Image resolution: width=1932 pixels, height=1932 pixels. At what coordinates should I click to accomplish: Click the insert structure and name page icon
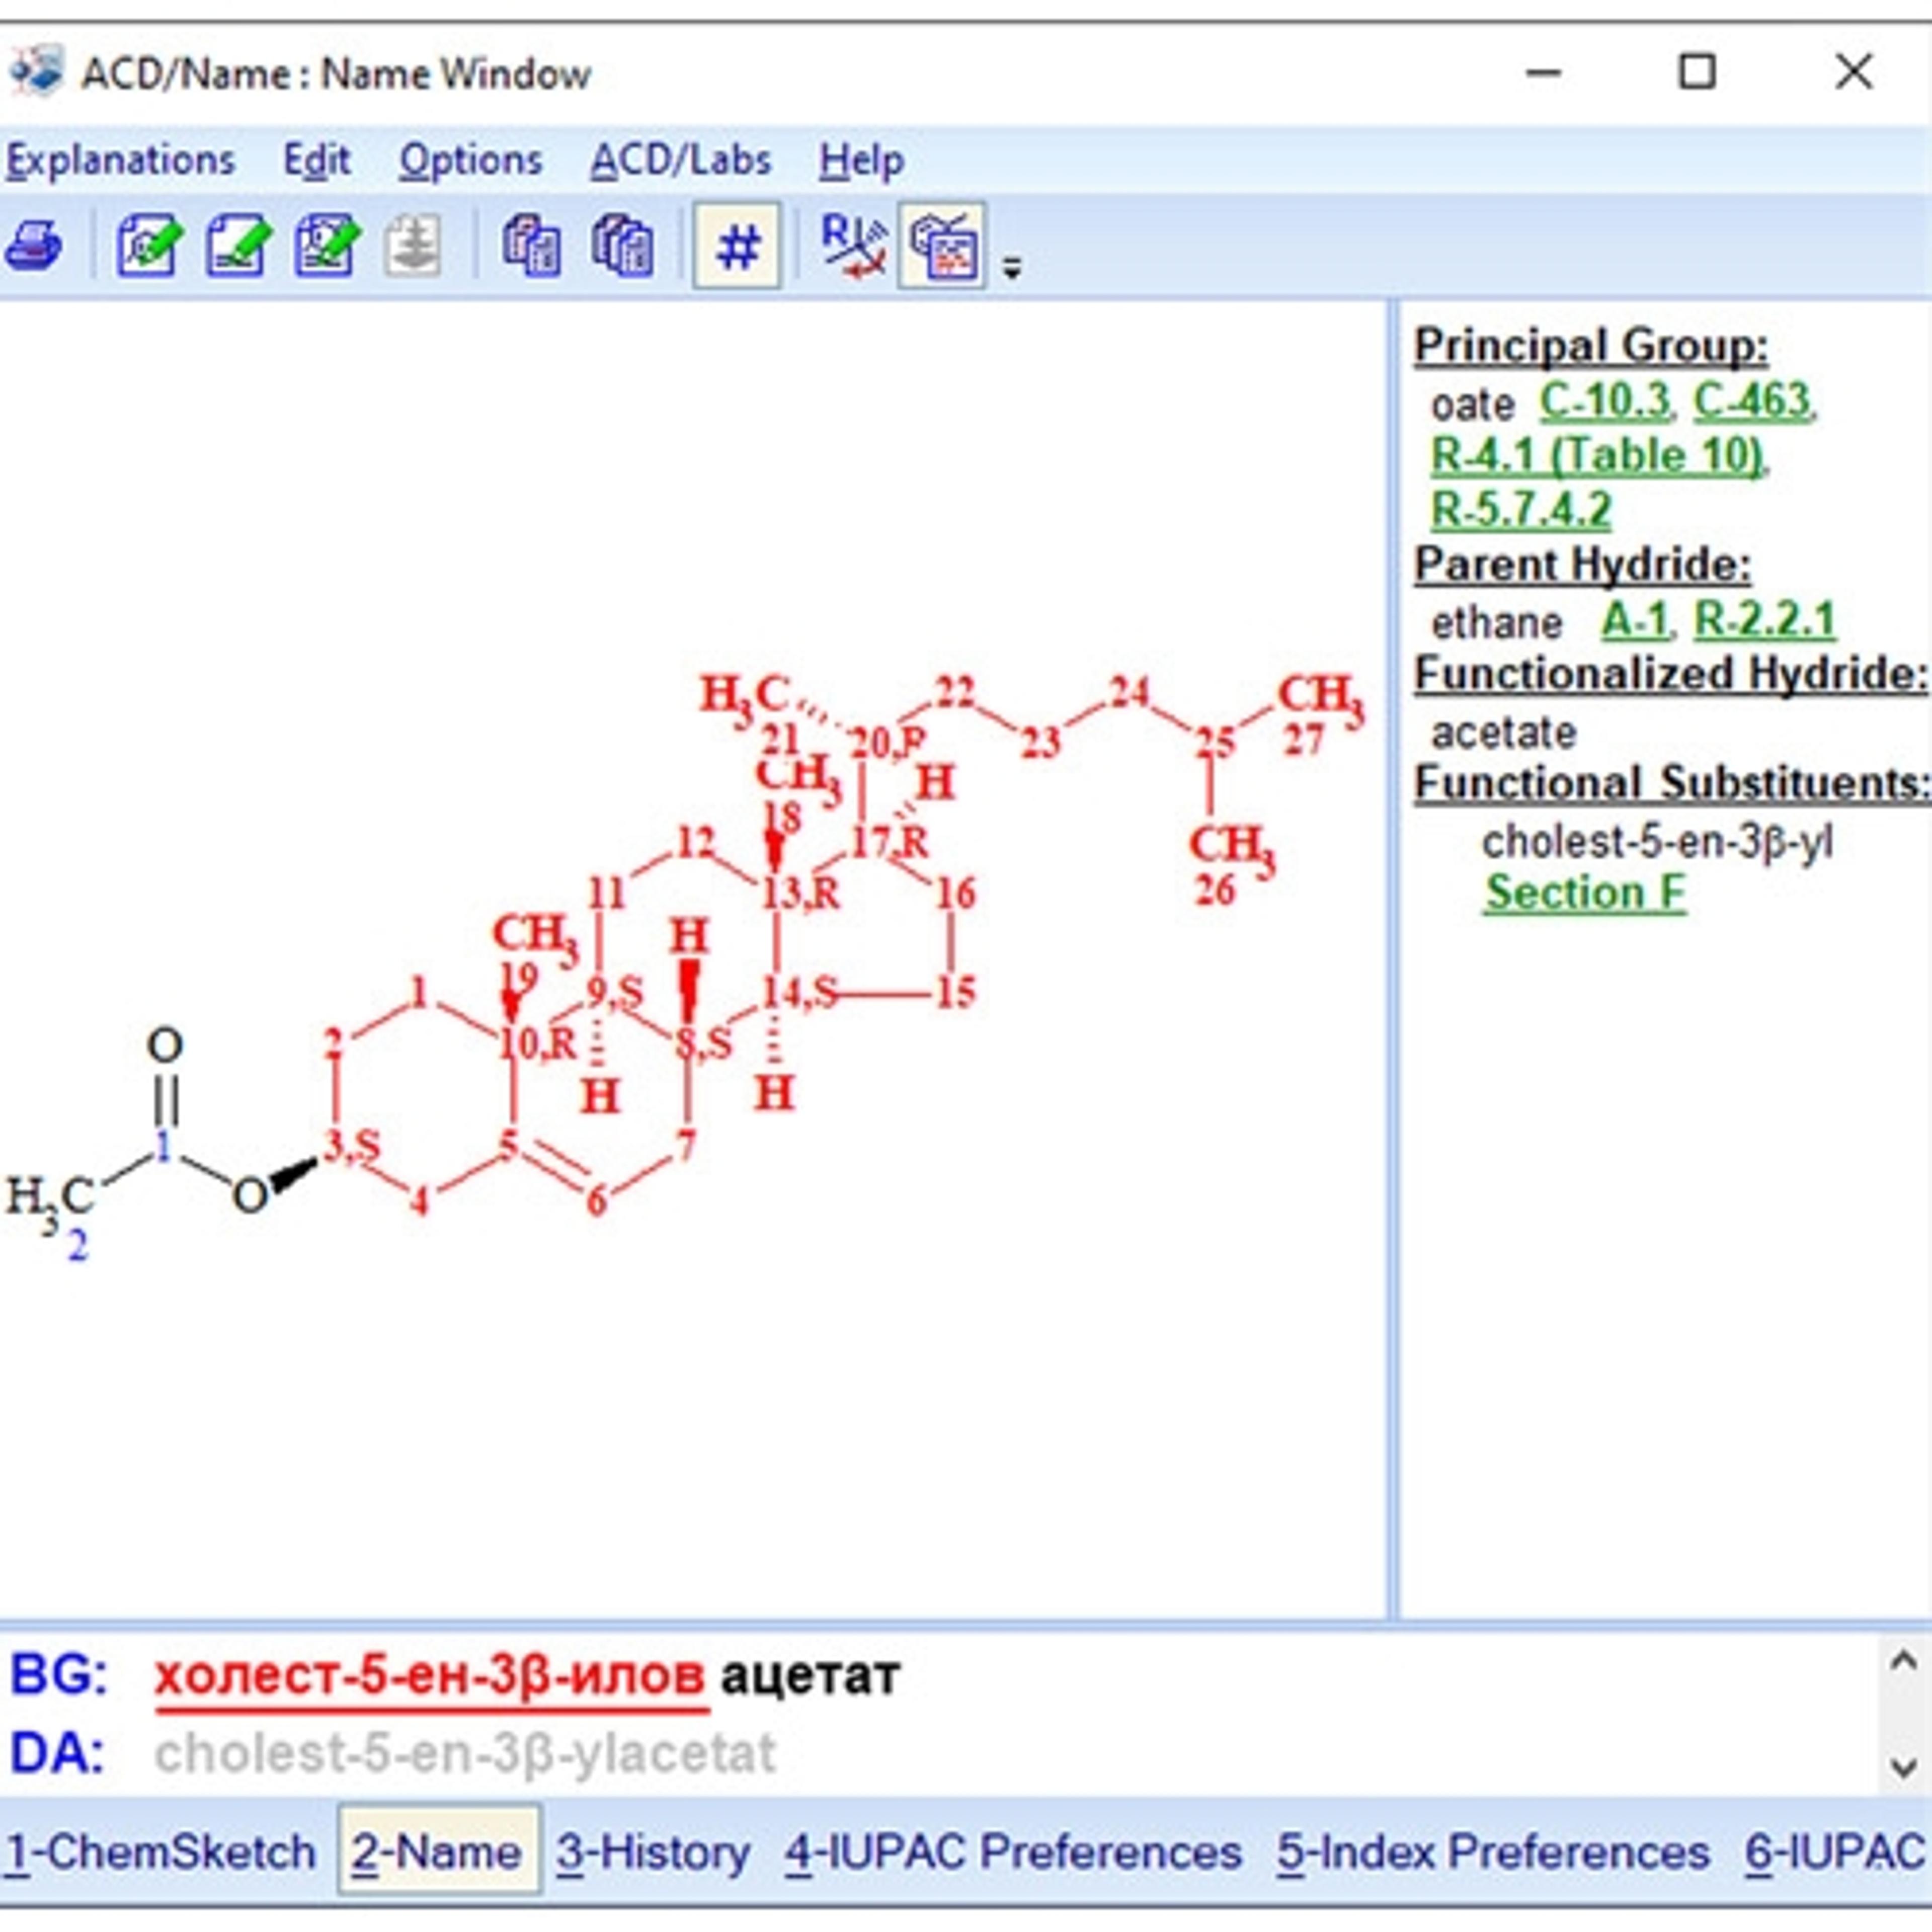[x=326, y=246]
